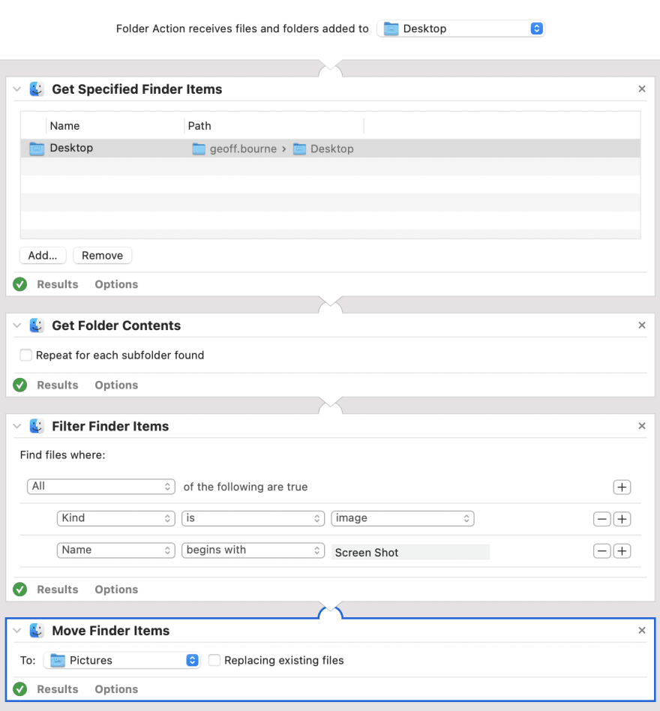This screenshot has height=711, width=660.
Task: Collapse Get Specified Finder Items action
Action: (x=17, y=88)
